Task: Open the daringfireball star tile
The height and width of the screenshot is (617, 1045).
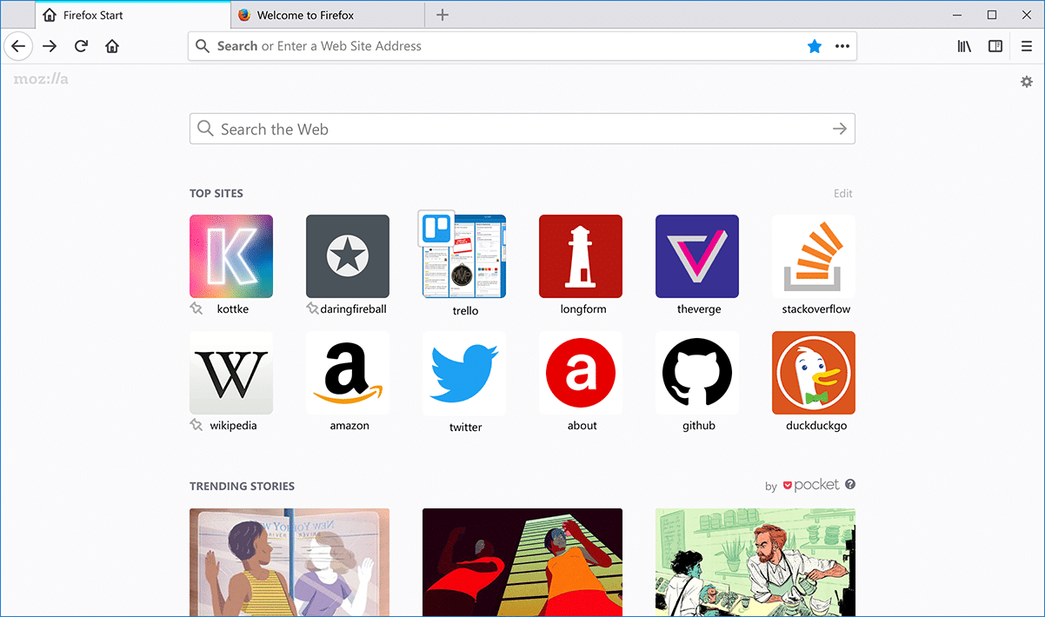Action: click(348, 256)
